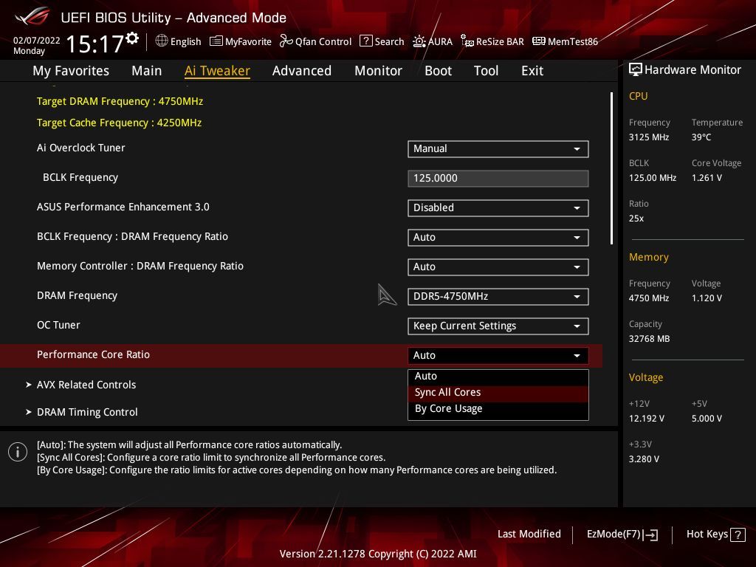Choose Sync All Cores option
Image resolution: width=756 pixels, height=567 pixels.
[498, 393]
